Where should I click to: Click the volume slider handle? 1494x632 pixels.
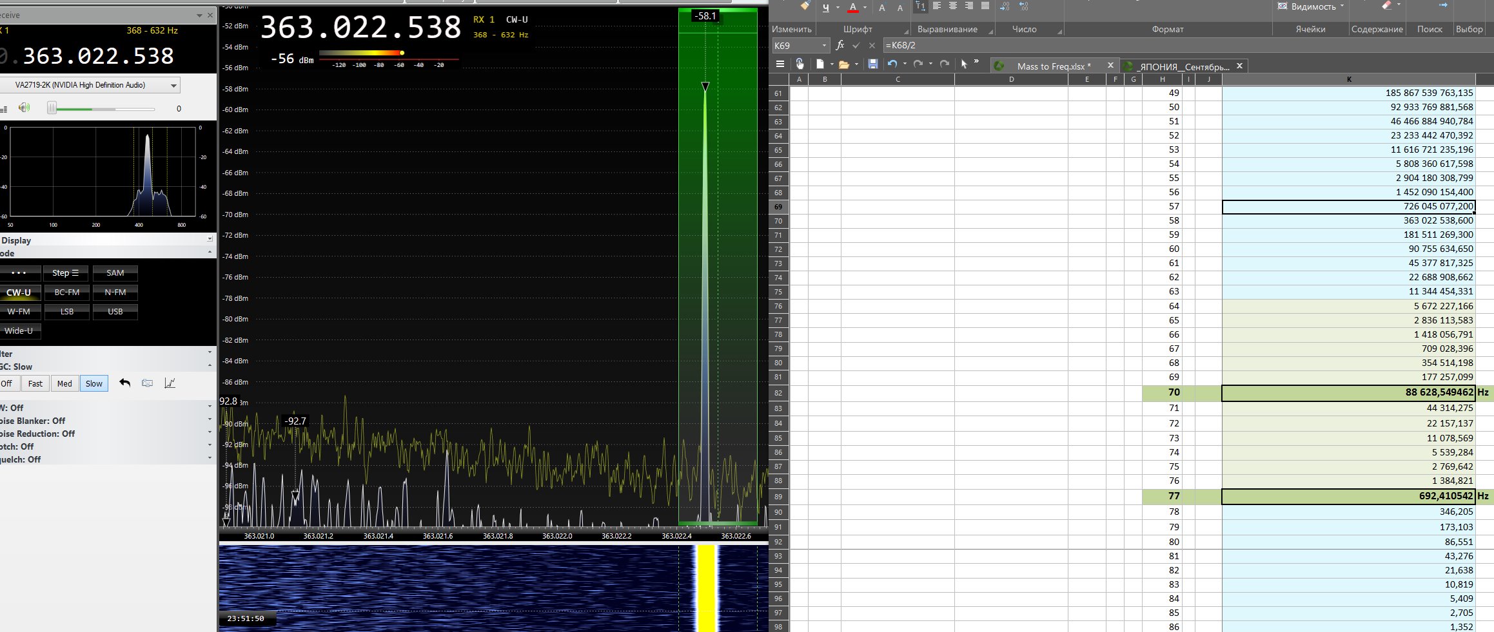click(52, 108)
